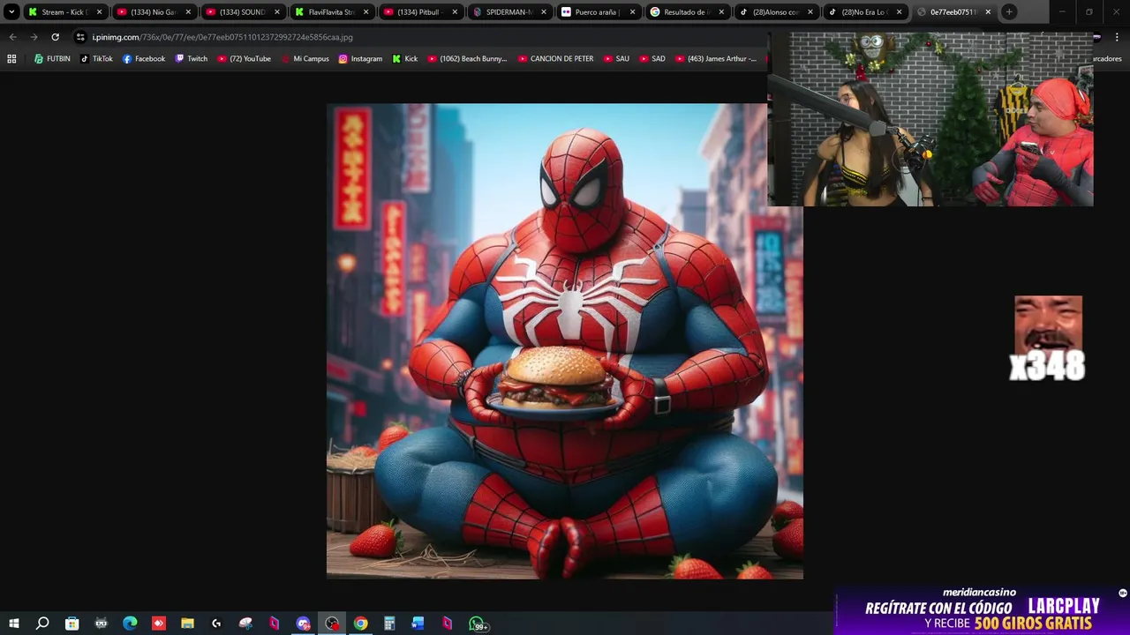Screen dimensions: 1130x635
Task: Open the Kick bookmark
Action: (x=404, y=58)
